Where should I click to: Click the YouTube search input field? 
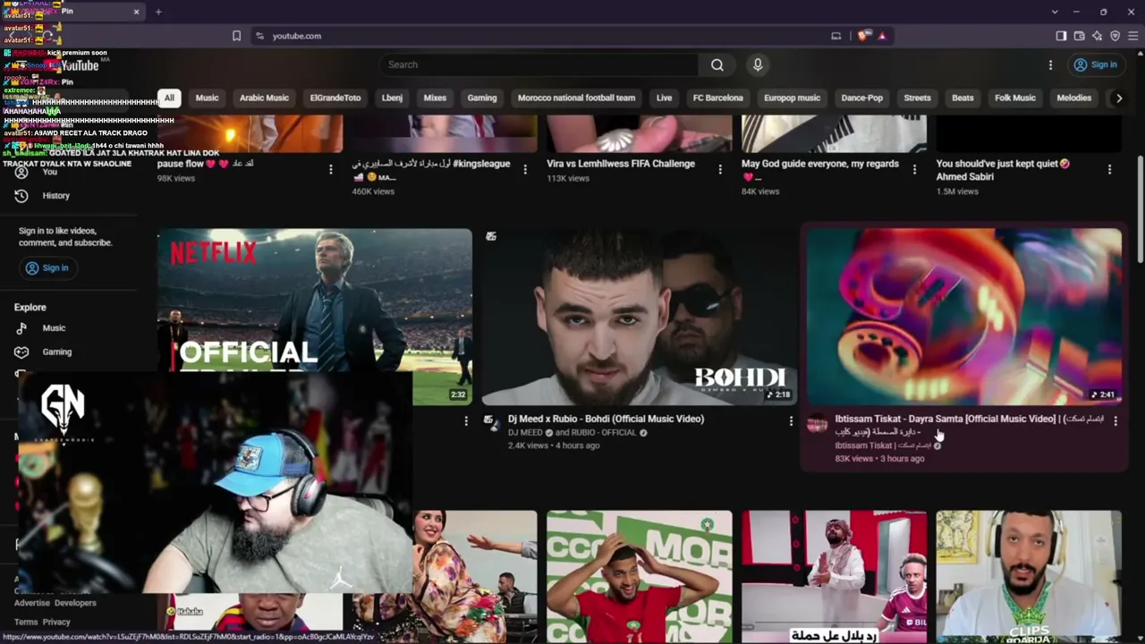539,64
